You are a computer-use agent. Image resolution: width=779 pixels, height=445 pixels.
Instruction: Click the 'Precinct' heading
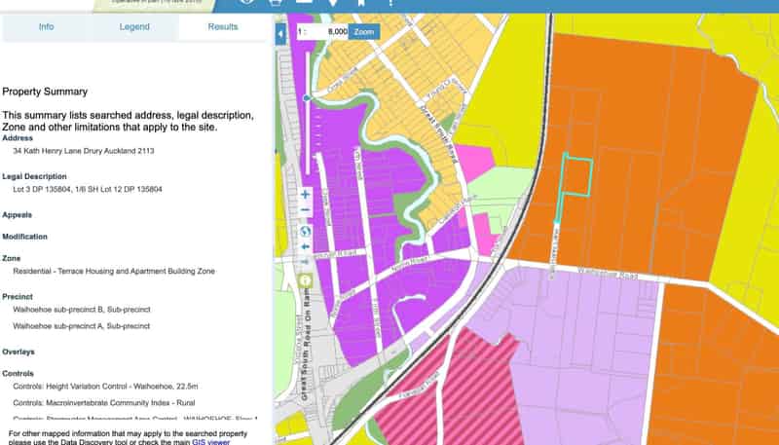[18, 296]
